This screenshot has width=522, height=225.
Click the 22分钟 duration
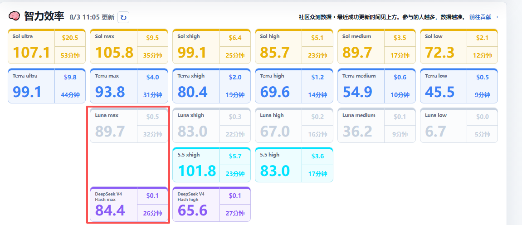pyautogui.click(x=235, y=134)
